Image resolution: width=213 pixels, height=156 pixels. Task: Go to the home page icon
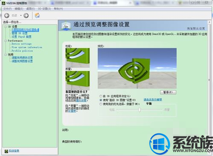tap(37, 15)
